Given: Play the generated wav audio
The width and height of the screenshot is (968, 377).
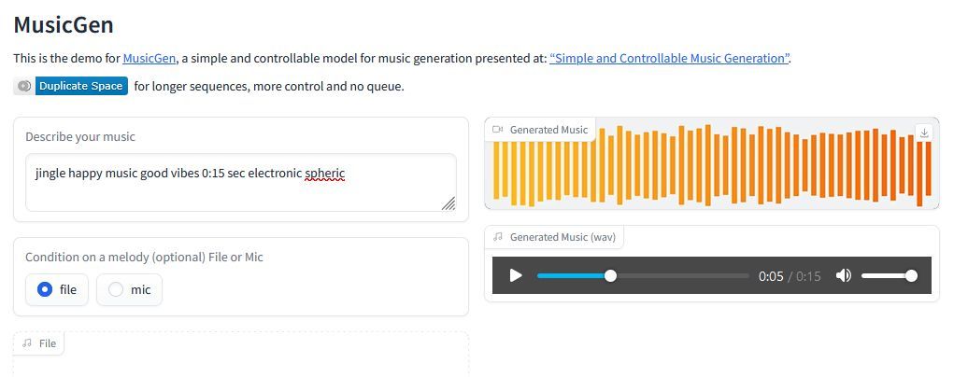Looking at the screenshot, I should click(516, 275).
